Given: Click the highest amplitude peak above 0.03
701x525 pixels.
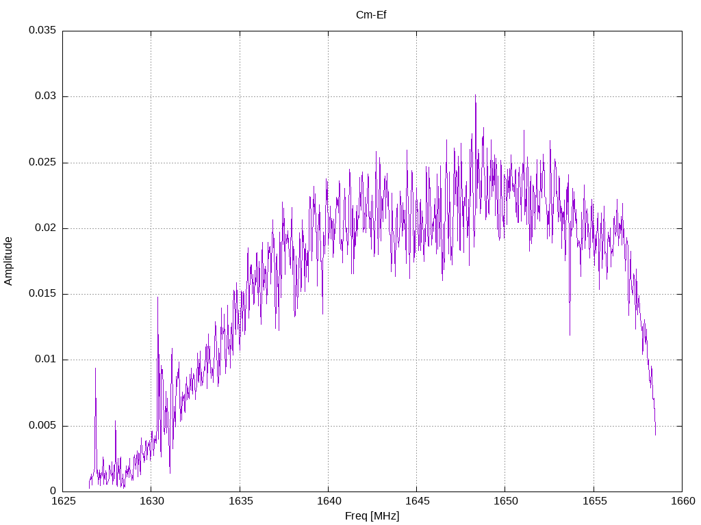Looking at the screenshot, I should tap(475, 96).
